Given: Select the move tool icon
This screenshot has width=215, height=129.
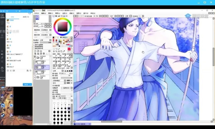Looking at the screenshot, I should point(54,51).
